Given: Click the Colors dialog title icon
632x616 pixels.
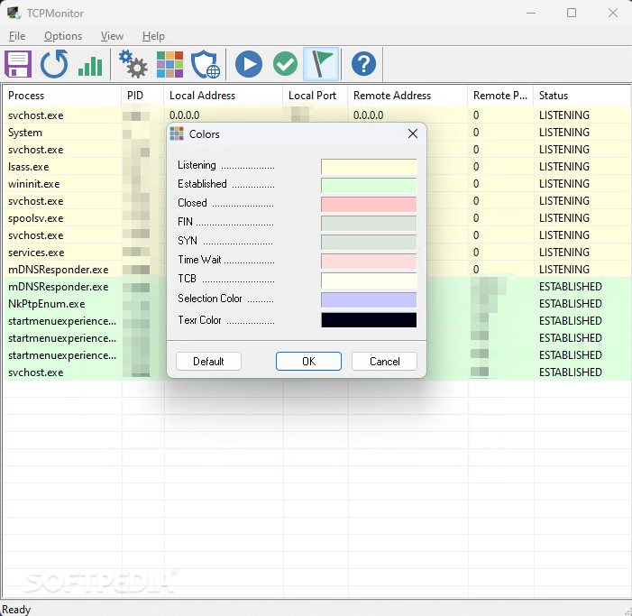Looking at the screenshot, I should coord(177,133).
